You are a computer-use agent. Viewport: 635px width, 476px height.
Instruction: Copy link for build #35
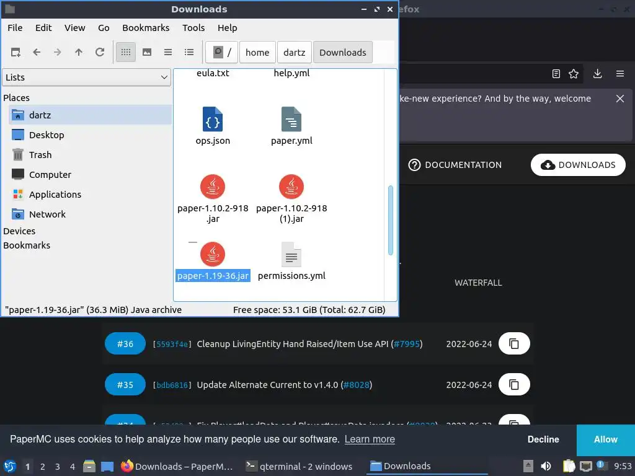(514, 384)
